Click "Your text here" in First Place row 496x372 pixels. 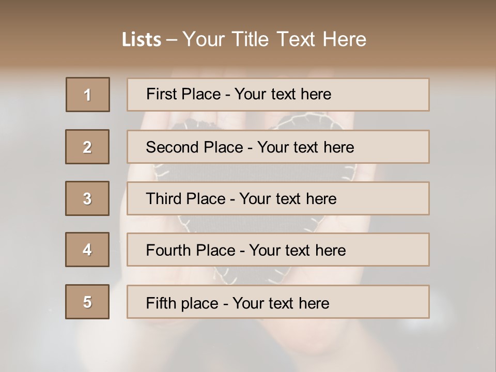pyautogui.click(x=283, y=94)
